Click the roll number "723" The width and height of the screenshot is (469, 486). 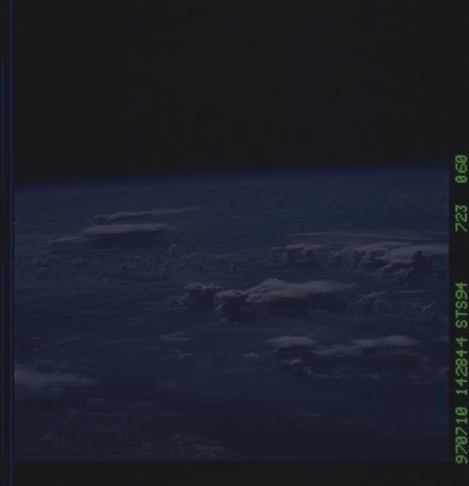point(461,218)
